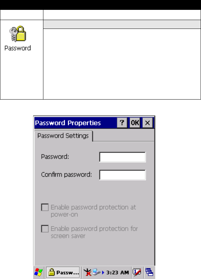Viewport: 201px width, 279px height.
Task: Enable password protection at power-on
Action: (x=45, y=207)
